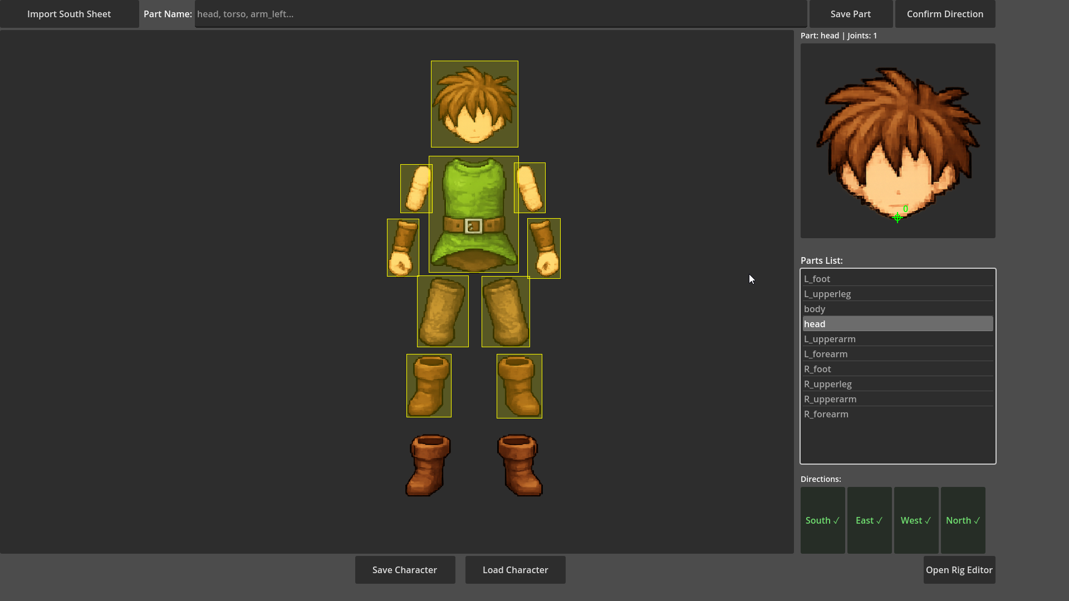
Task: Select the boxed tan right boot sprite
Action: (x=519, y=386)
